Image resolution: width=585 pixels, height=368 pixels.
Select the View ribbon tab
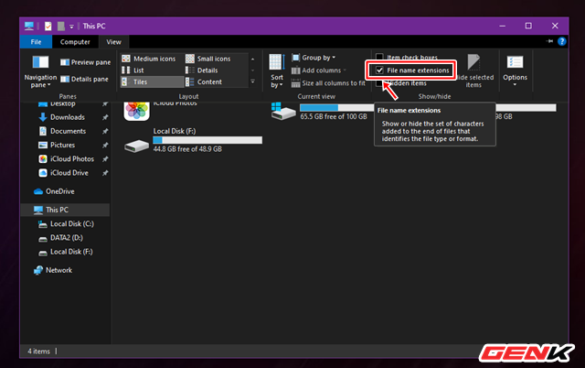click(x=113, y=42)
